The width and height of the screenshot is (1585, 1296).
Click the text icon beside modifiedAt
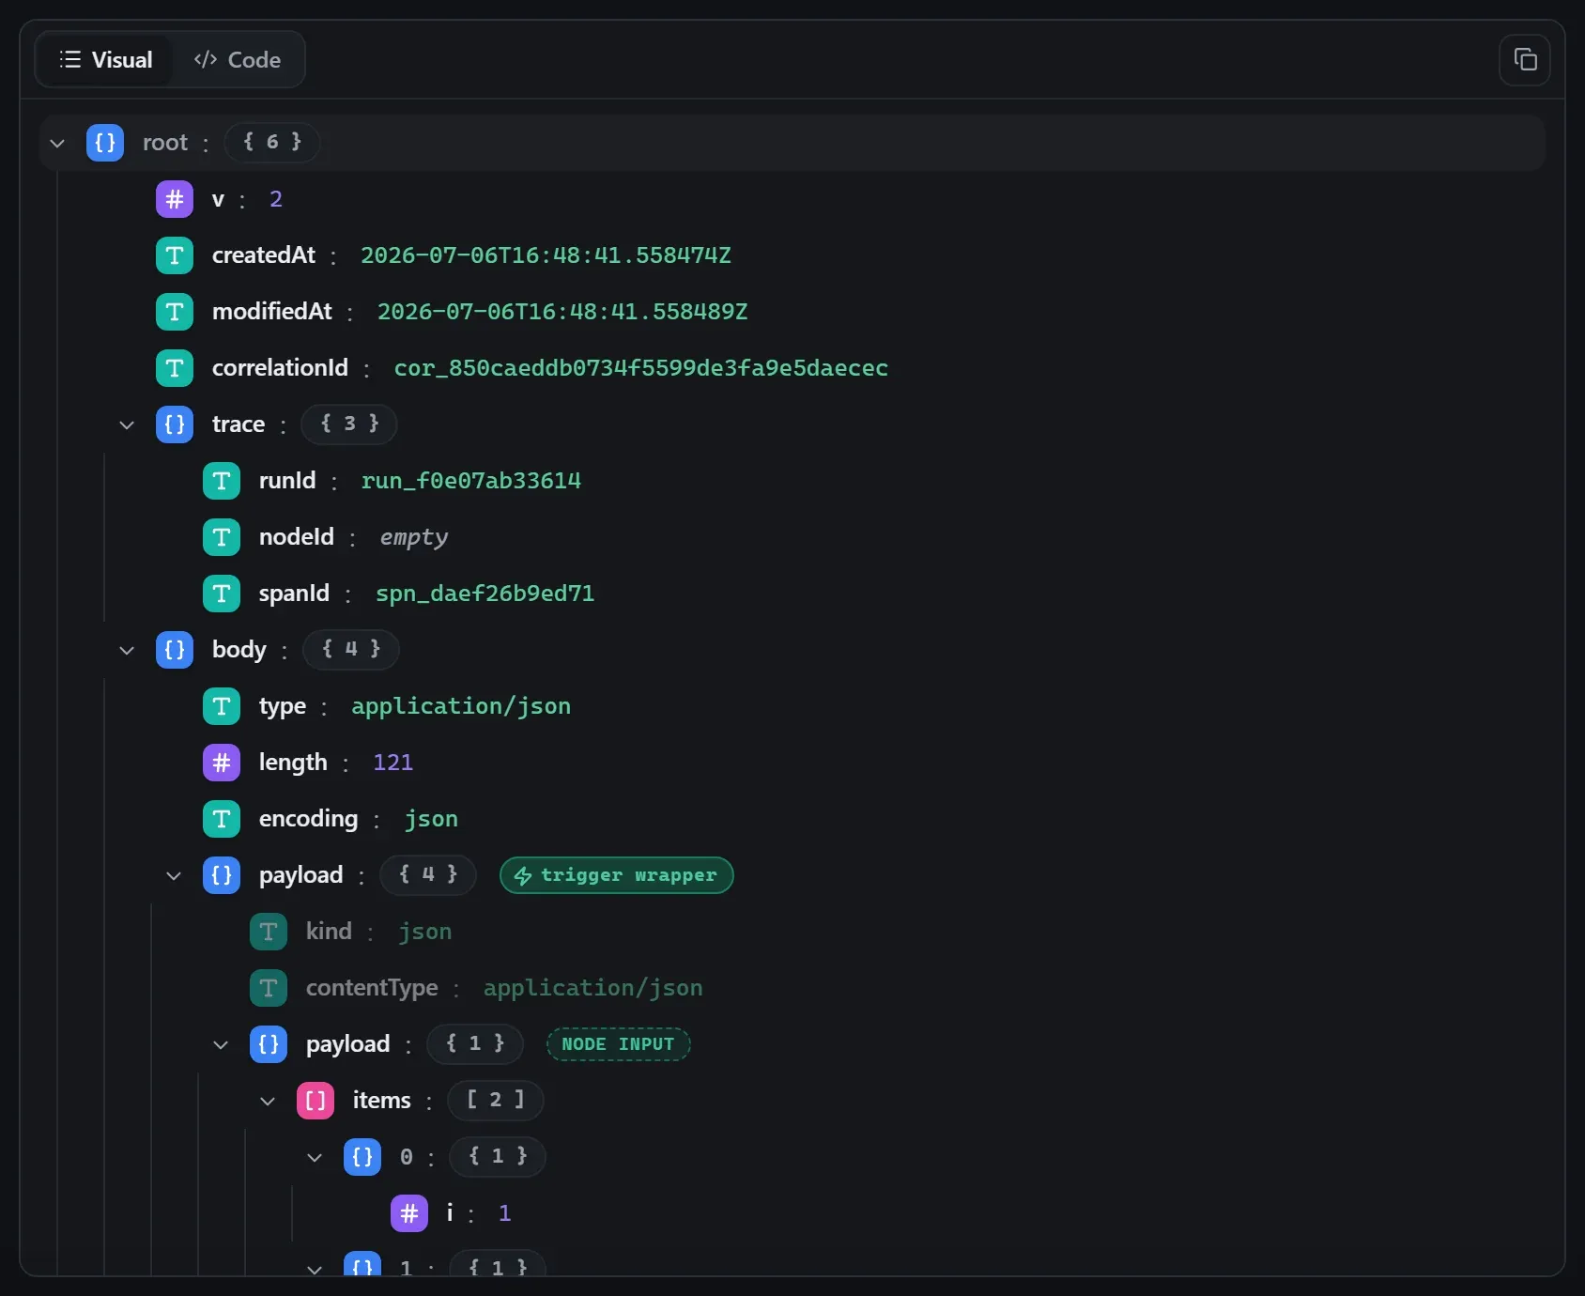(175, 312)
